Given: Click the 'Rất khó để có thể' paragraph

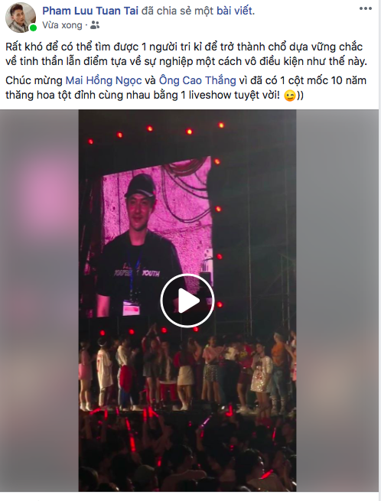Looking at the screenshot, I should tap(187, 54).
